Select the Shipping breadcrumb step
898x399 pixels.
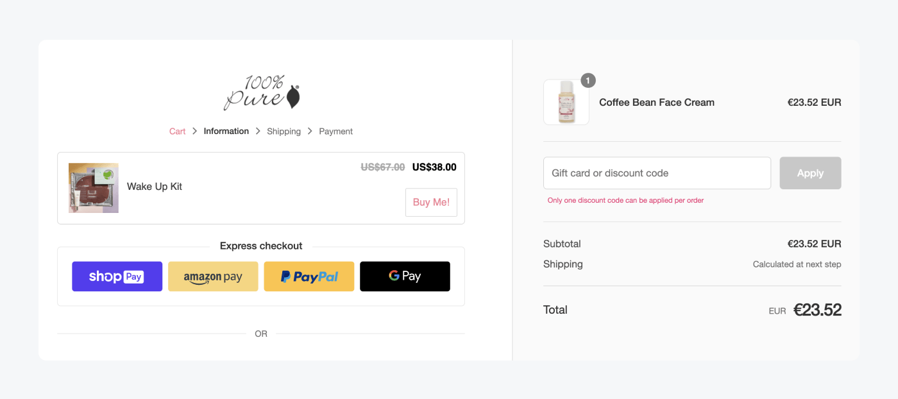(284, 131)
